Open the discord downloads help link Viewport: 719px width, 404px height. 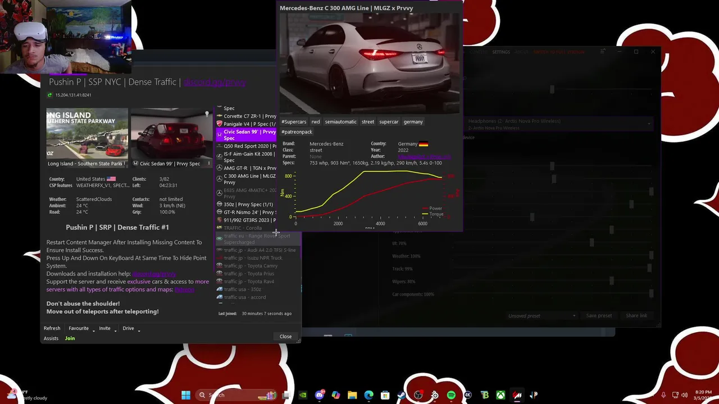coord(154,274)
